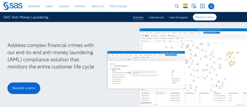Image resolution: width=247 pixels, height=107 pixels.
Task: Switch to the Overview tab
Action: click(138, 17)
